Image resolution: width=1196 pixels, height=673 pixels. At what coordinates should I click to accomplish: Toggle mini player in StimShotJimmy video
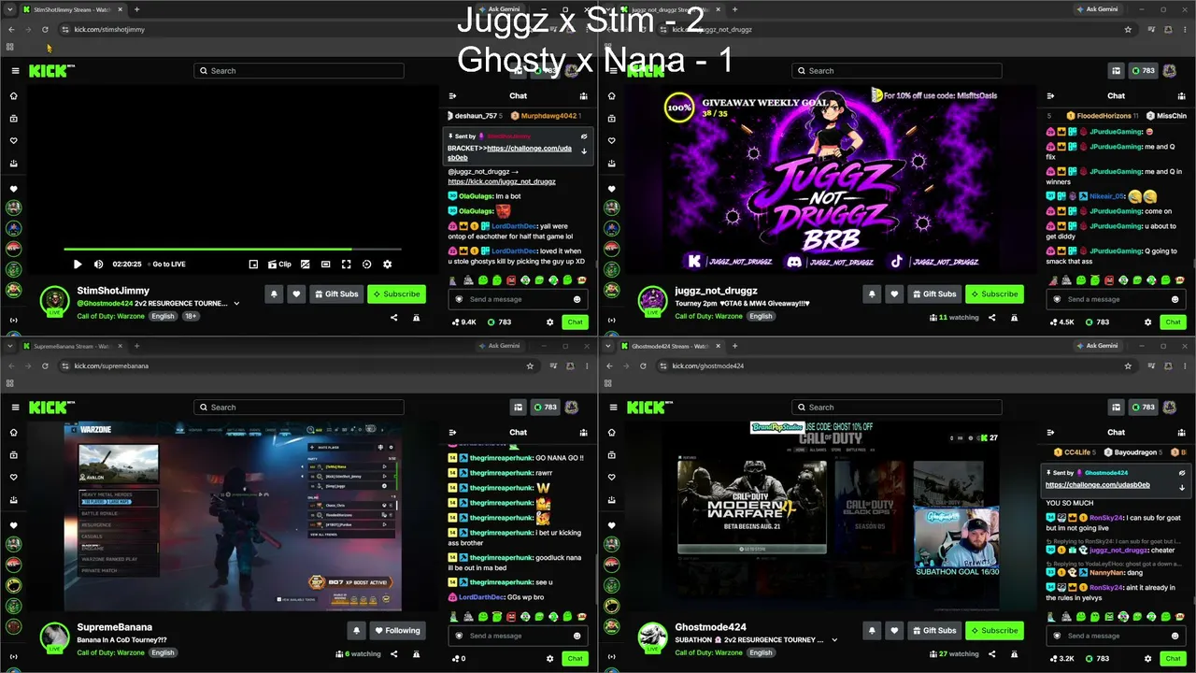[253, 265]
